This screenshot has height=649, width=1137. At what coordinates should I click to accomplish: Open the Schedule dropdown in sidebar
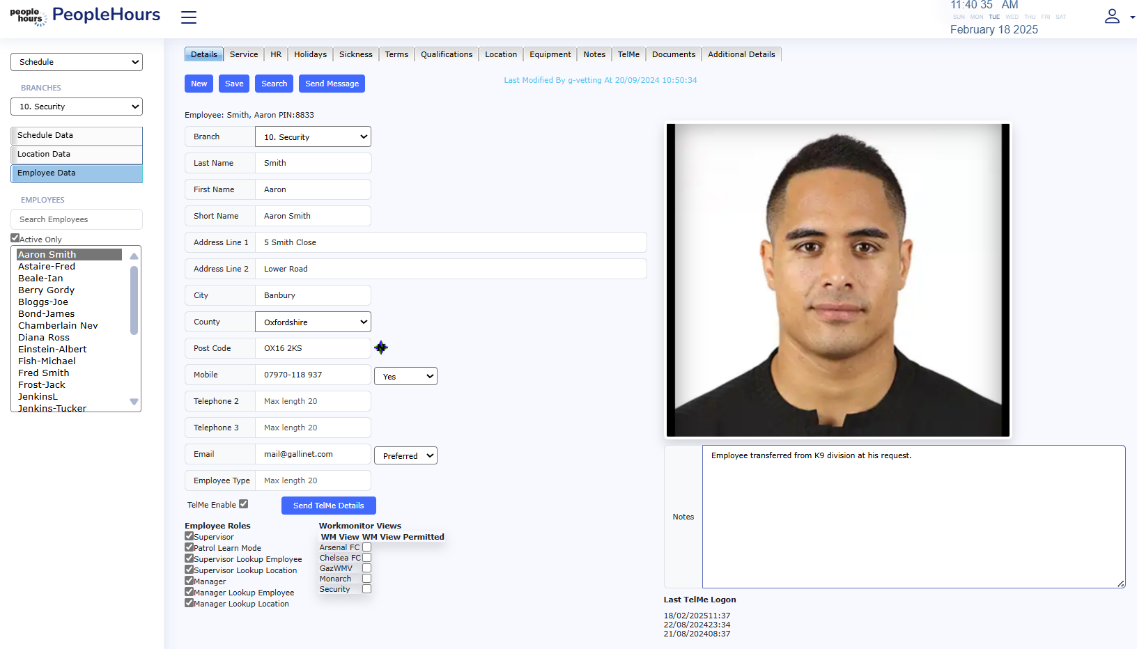tap(77, 62)
